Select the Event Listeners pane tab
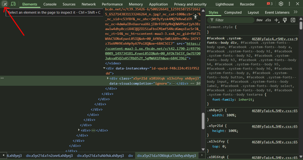Viewport: 303px width, 160px height. point(277,12)
